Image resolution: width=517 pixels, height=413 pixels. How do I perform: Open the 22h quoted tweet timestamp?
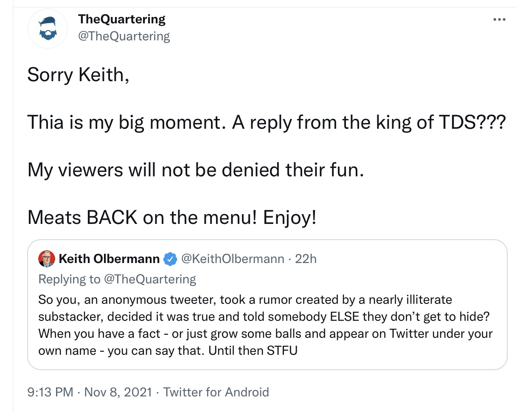pyautogui.click(x=306, y=258)
